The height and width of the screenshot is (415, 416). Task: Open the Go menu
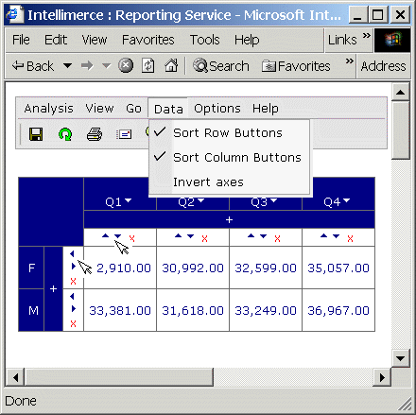pyautogui.click(x=133, y=109)
